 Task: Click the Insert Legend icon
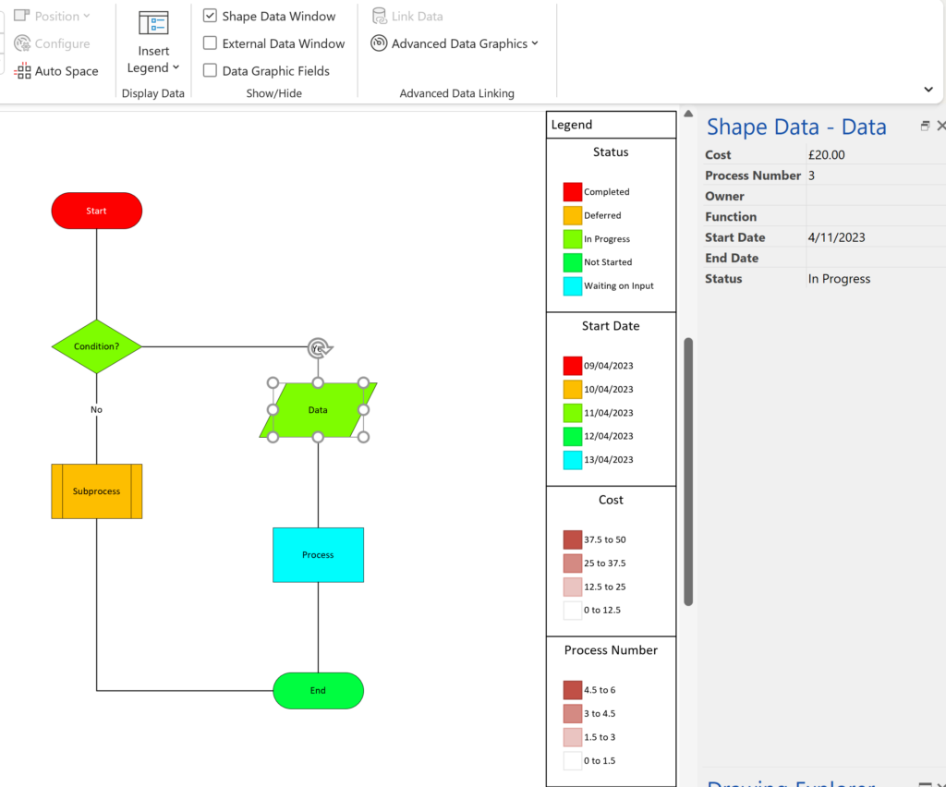[x=153, y=23]
